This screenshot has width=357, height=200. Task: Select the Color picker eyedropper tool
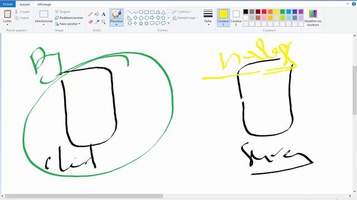(97, 22)
